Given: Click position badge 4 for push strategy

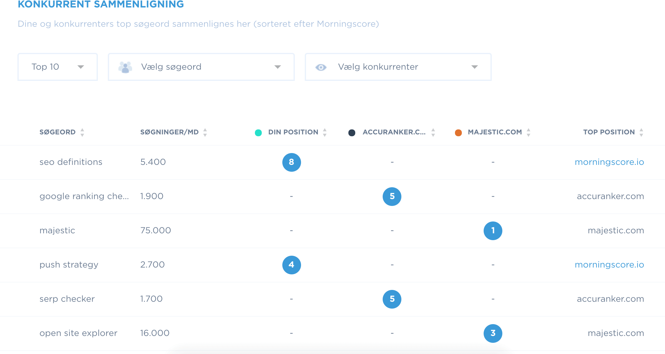Looking at the screenshot, I should 292,265.
